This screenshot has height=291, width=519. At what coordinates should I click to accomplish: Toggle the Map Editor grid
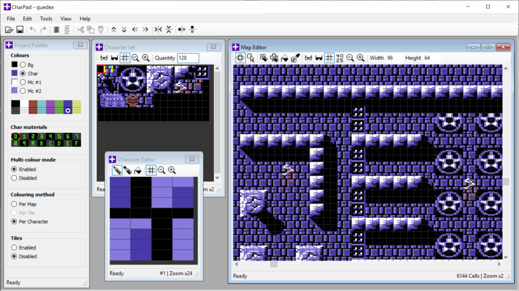coord(329,58)
